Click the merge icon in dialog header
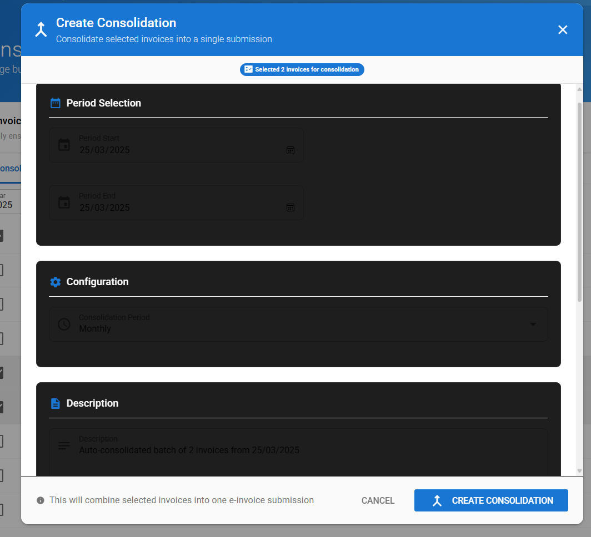The height and width of the screenshot is (537, 591). click(41, 30)
